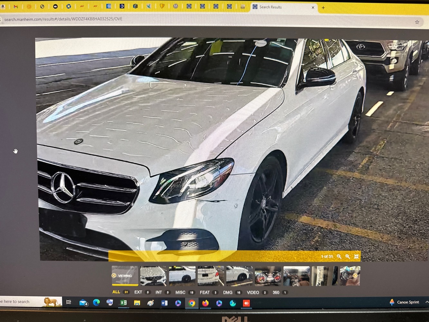
Task: Open the rear wheel quarter thumbnail
Action: click(x=239, y=276)
